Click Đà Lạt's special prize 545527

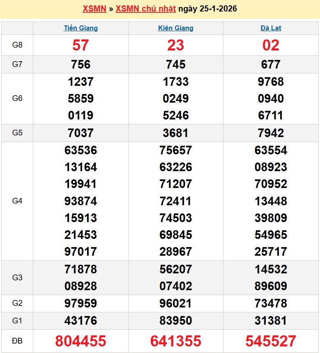pyautogui.click(x=271, y=341)
